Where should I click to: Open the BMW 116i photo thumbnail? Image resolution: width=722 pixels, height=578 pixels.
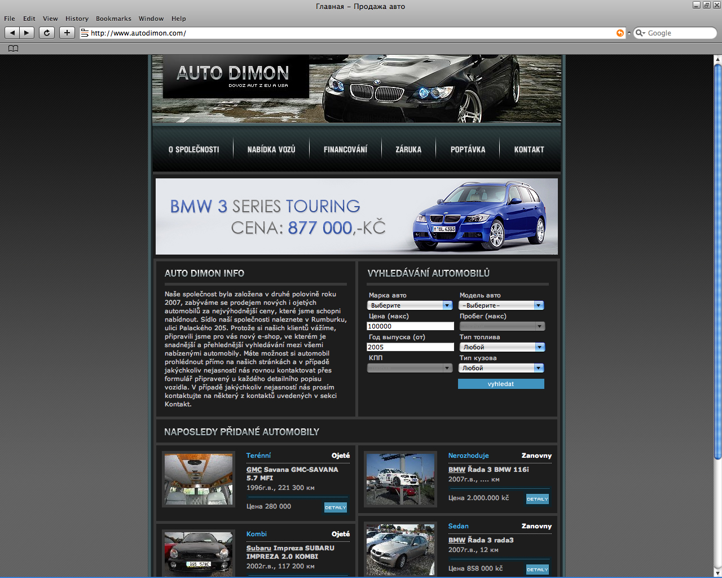(x=400, y=479)
